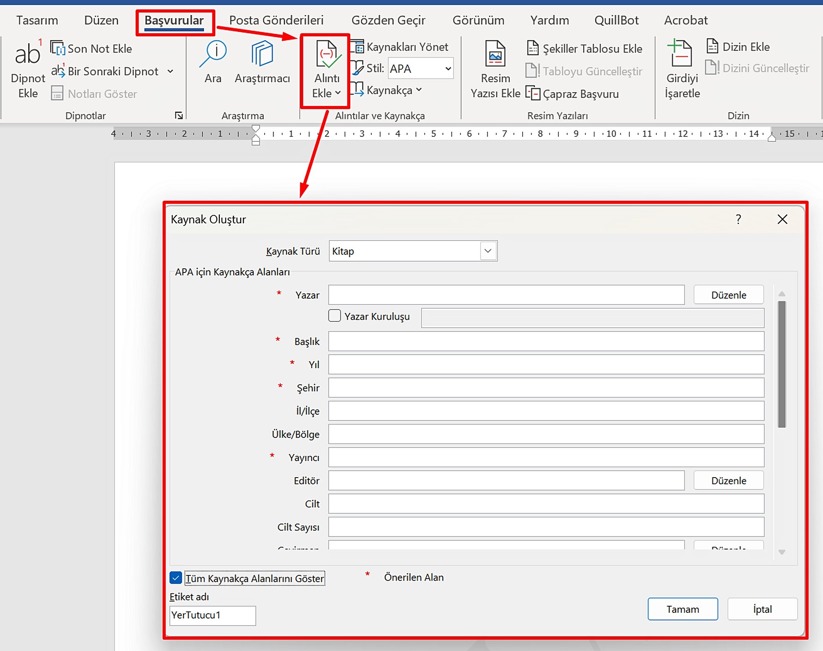Click Kaynakları Yönet icon

(x=357, y=47)
